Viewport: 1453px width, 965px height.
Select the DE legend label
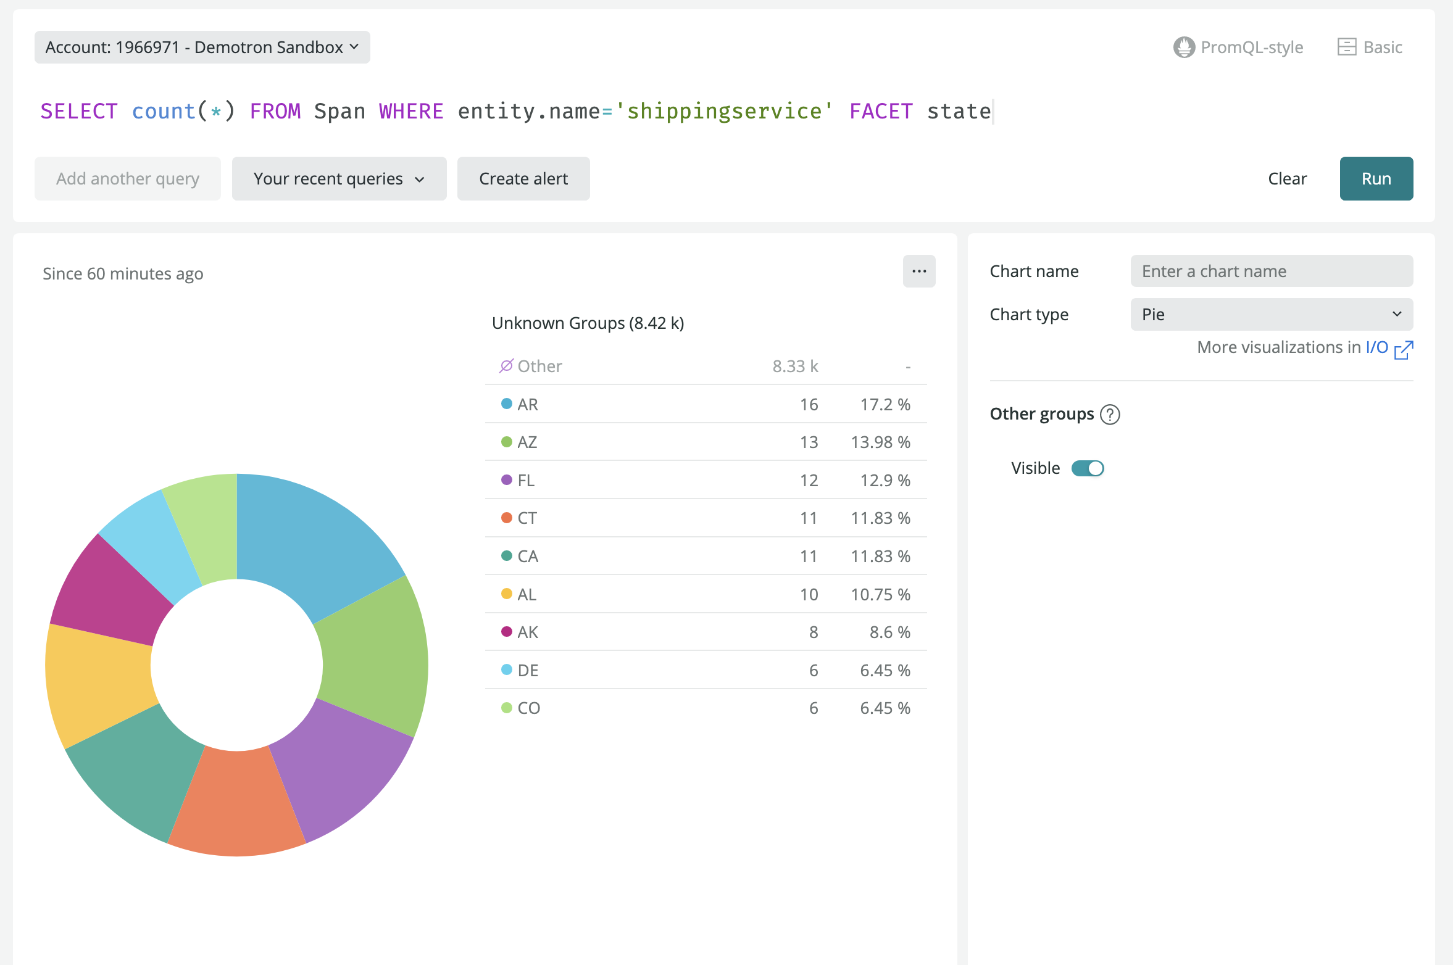528,670
